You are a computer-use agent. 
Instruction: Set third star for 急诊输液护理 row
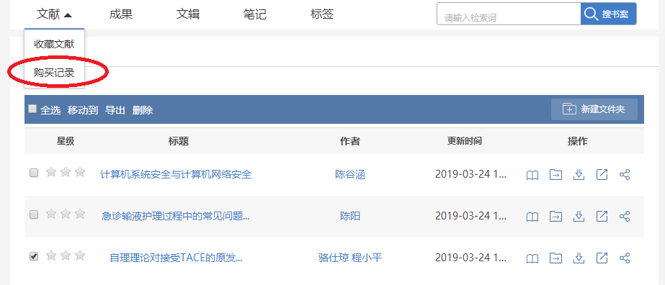(x=80, y=214)
